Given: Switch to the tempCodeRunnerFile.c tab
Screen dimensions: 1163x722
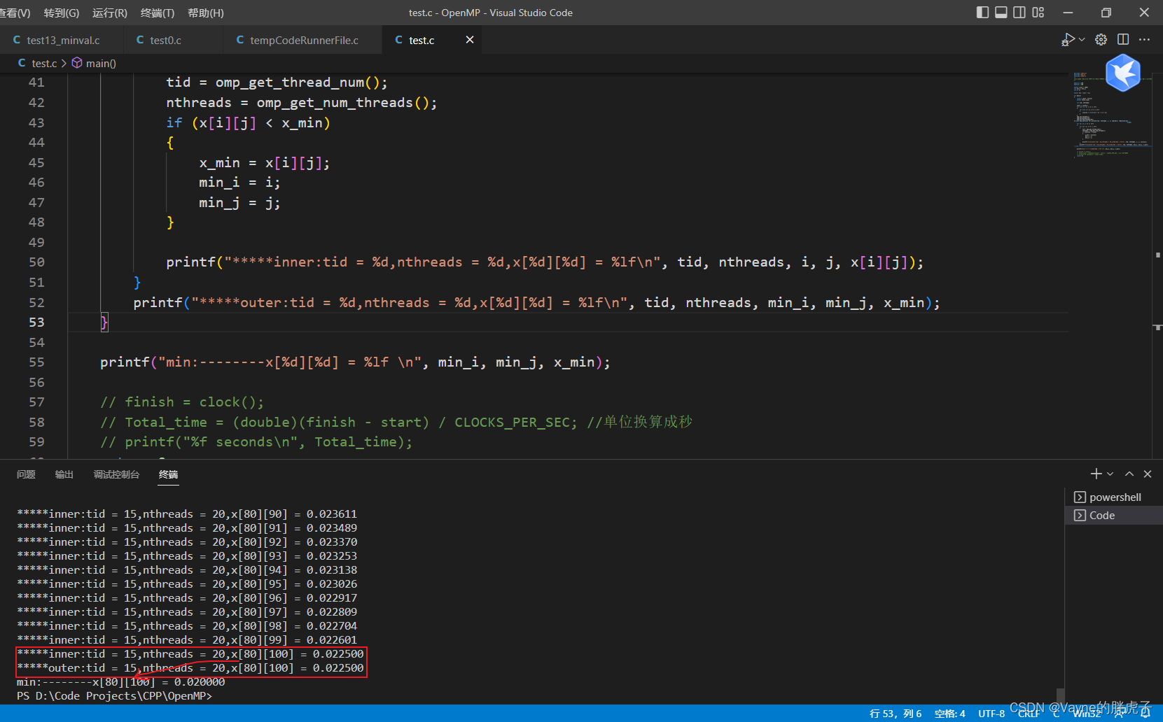Looking at the screenshot, I should 303,40.
